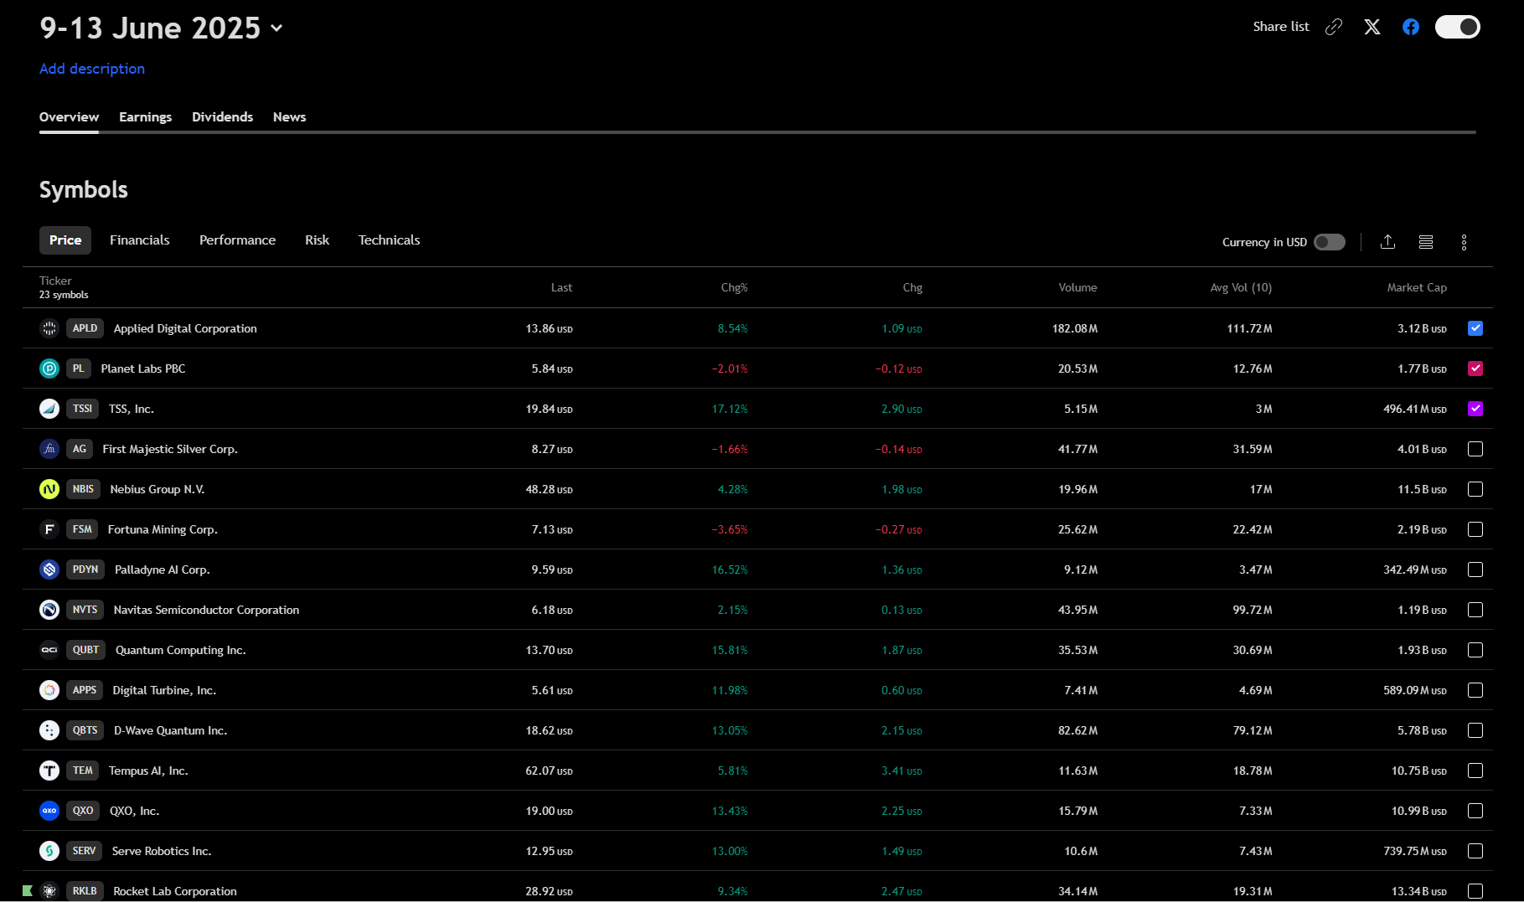Check the Nebius Group N.V. checkbox

pyautogui.click(x=1475, y=489)
